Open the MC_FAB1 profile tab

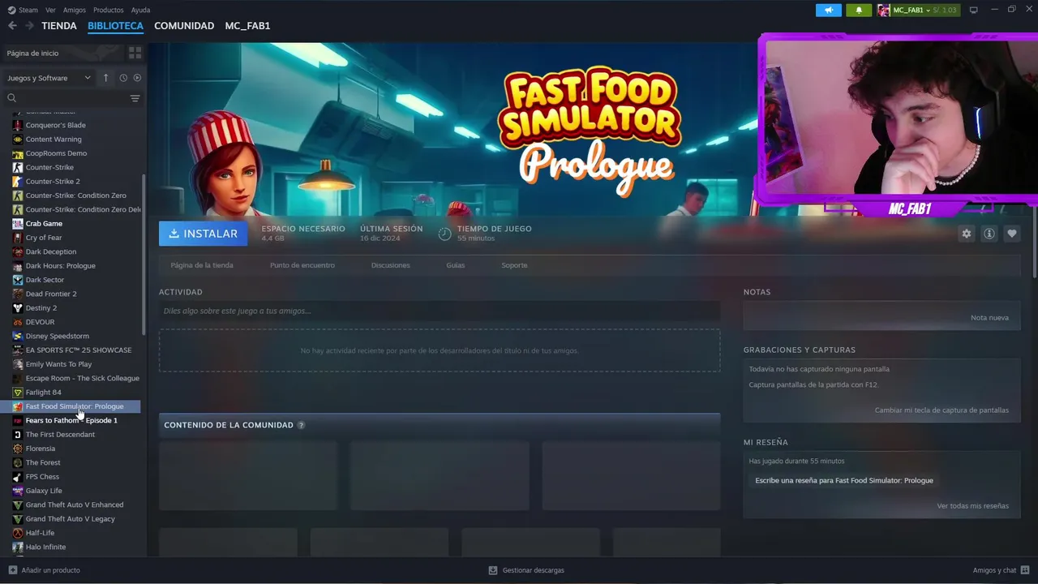click(247, 26)
